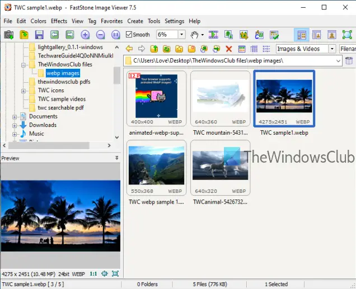Click the preview Fit to window icon
Screen dimensions: 356x289
105,274
